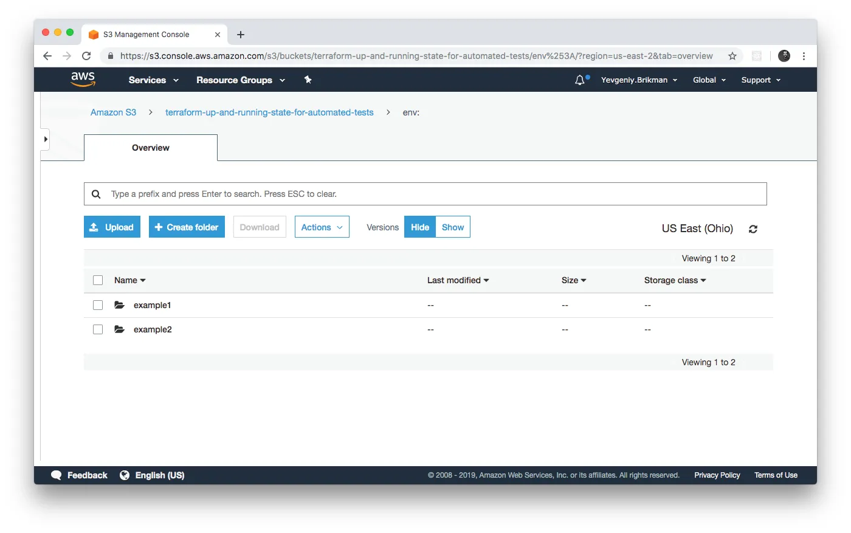
Task: Open a new browser tab
Action: coord(241,35)
